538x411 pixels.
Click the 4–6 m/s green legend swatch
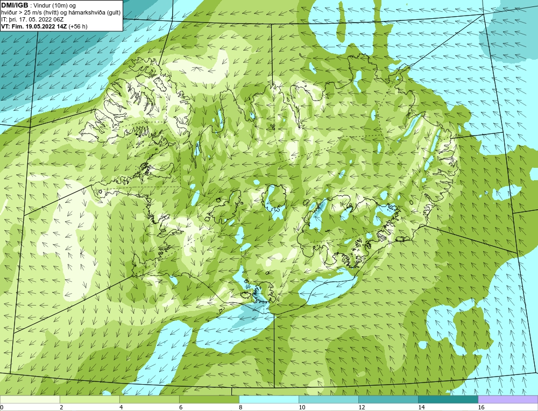click(149, 399)
